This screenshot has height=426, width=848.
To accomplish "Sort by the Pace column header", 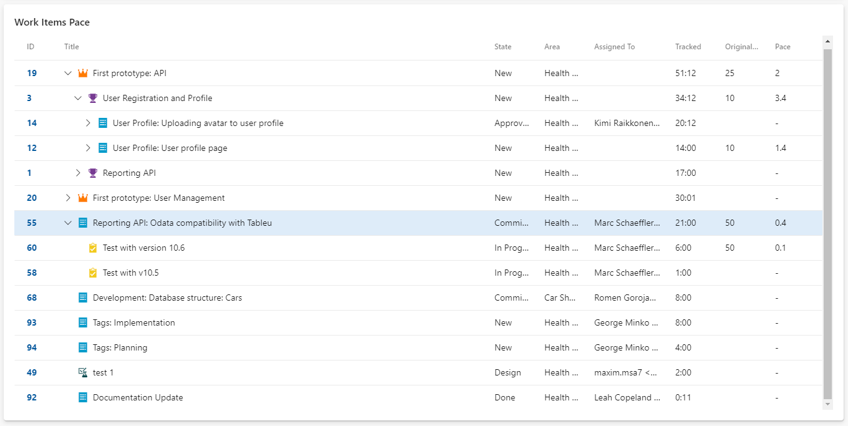I will 783,47.
